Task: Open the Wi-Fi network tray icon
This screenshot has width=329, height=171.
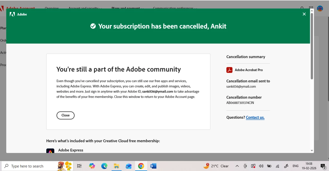Action: 277,166
